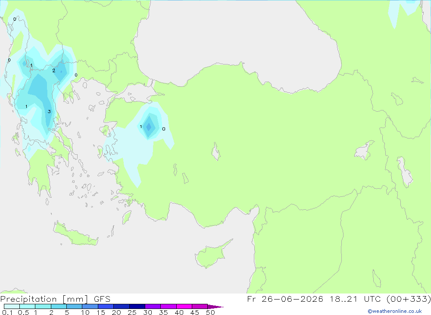The width and height of the screenshot is (431, 315).
Task: Select the 30–35 mm violet legend swatch
Action: (x=153, y=306)
